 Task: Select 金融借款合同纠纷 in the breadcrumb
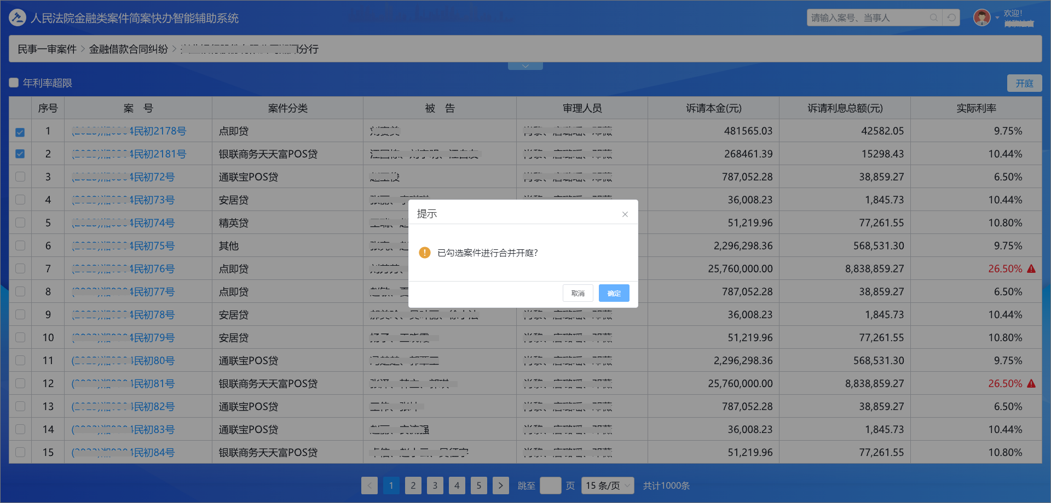(x=129, y=49)
